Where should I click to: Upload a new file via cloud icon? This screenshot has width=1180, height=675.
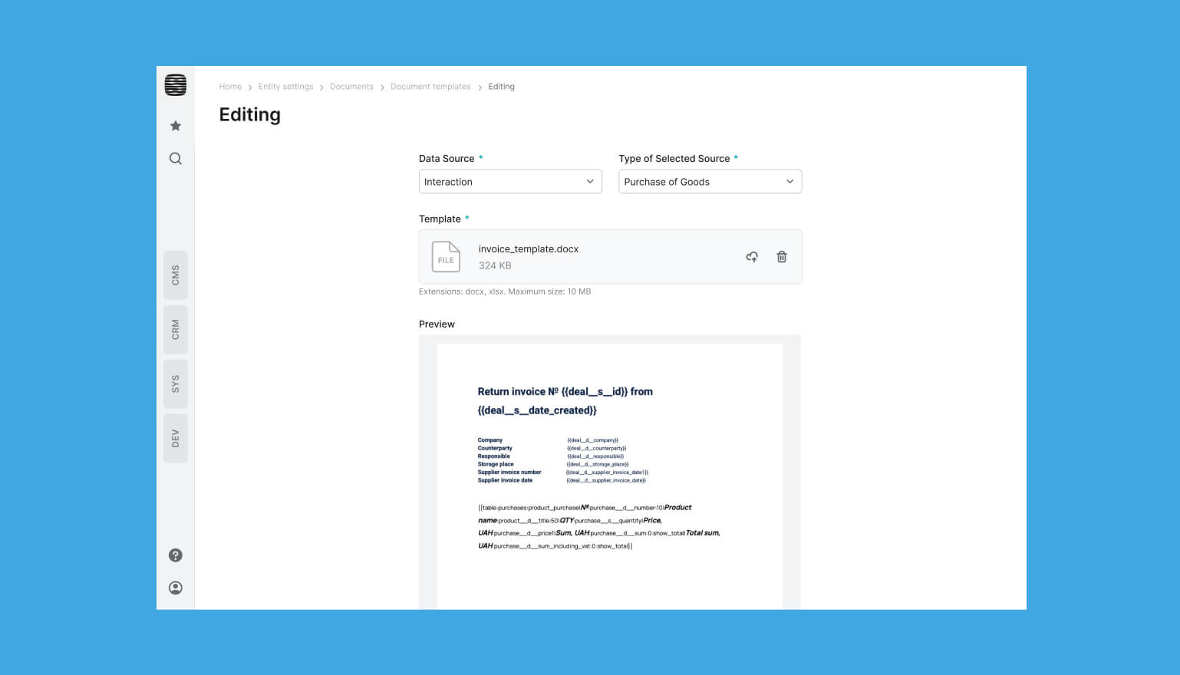click(752, 257)
